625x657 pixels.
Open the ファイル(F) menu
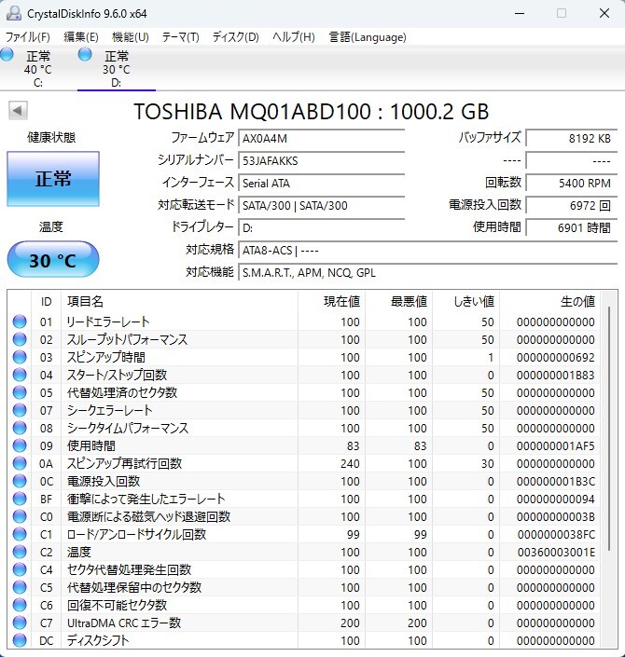[x=28, y=37]
